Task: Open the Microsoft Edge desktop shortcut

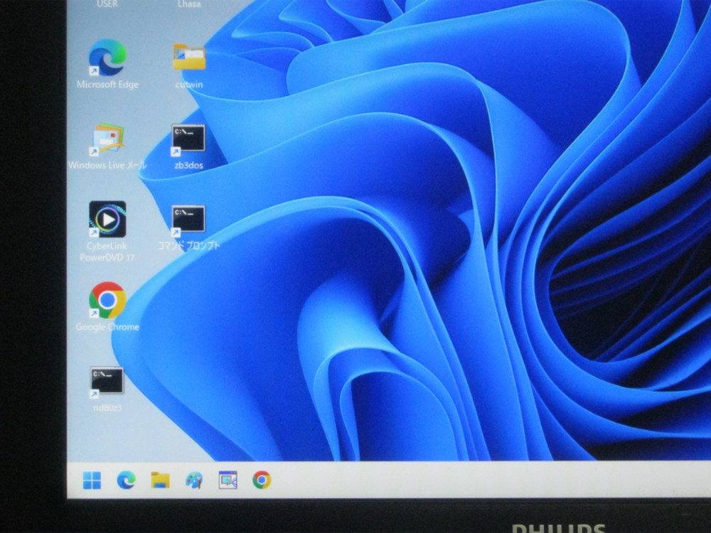Action: pyautogui.click(x=107, y=58)
